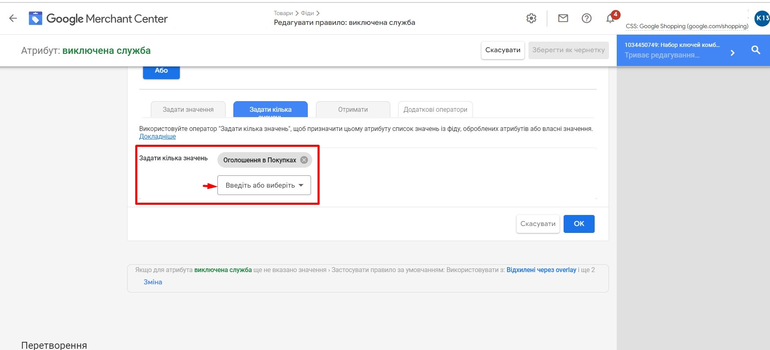The width and height of the screenshot is (770, 350).
Task: Open the 'Докладніше' help link
Action: (157, 137)
